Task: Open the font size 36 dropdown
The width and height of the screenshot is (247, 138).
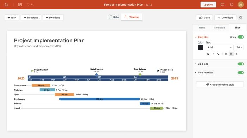Action: click(240, 47)
